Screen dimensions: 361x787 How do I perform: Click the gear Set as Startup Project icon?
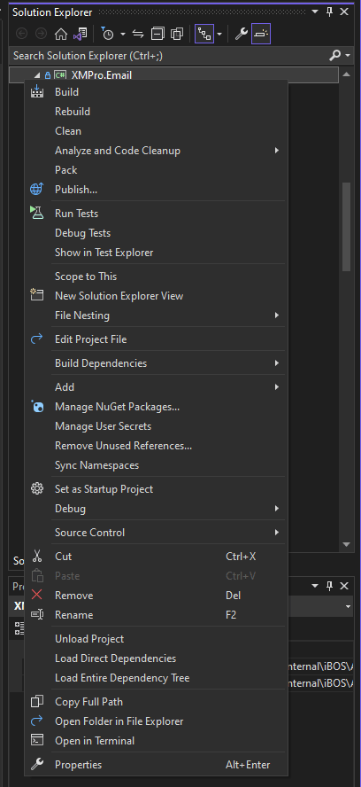(x=37, y=488)
